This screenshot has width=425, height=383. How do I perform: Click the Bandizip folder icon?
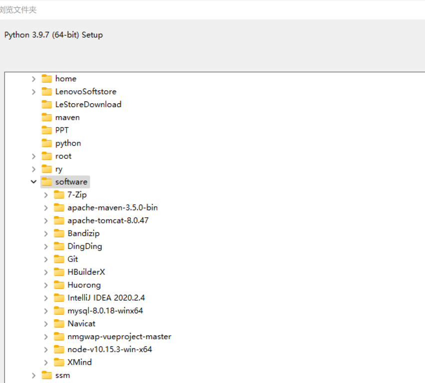pyautogui.click(x=59, y=233)
